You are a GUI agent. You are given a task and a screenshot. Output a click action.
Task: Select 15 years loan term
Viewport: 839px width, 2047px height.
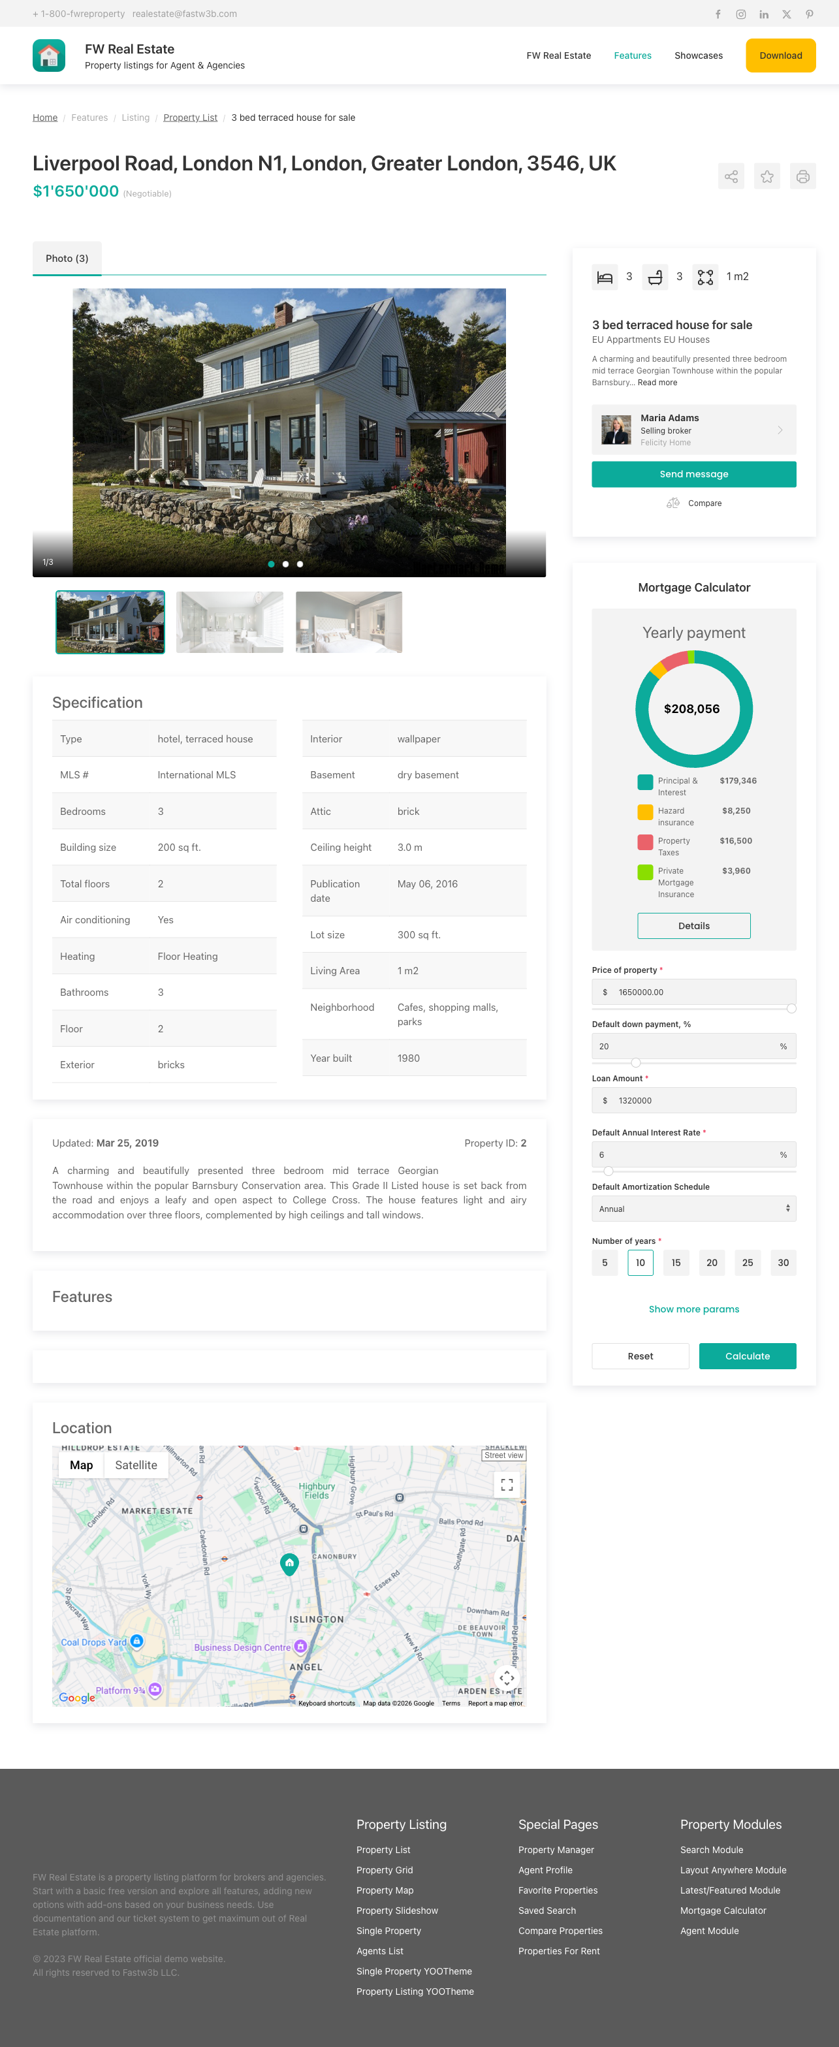(676, 1263)
